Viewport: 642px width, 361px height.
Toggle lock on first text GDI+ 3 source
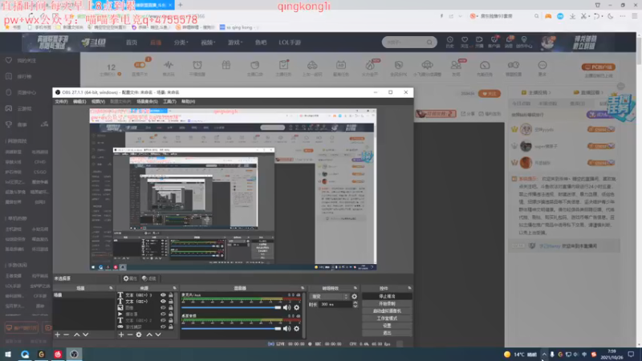(x=171, y=295)
